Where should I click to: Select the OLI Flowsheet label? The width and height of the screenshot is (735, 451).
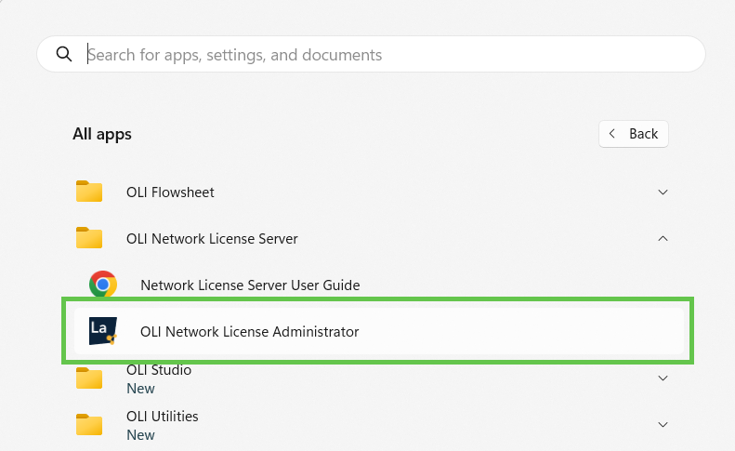pyautogui.click(x=170, y=192)
